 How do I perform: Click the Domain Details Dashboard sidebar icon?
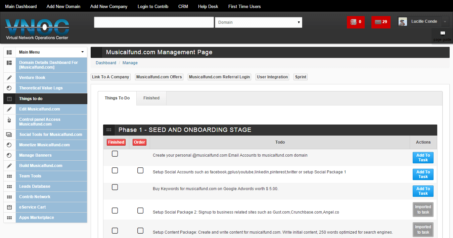pyautogui.click(x=9, y=63)
